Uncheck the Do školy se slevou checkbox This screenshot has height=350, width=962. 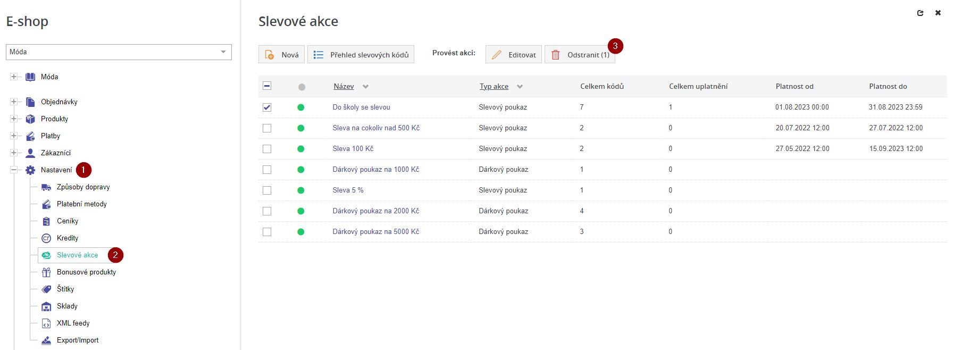[x=267, y=107]
